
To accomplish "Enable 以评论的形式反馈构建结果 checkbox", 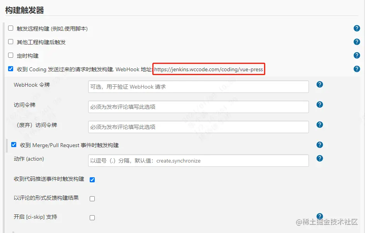I will 92,199.
